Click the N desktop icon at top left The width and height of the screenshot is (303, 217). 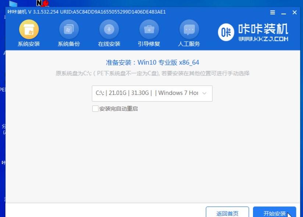click(39, 4)
